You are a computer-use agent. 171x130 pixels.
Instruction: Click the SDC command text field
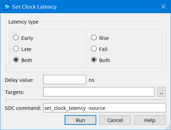pos(105,108)
